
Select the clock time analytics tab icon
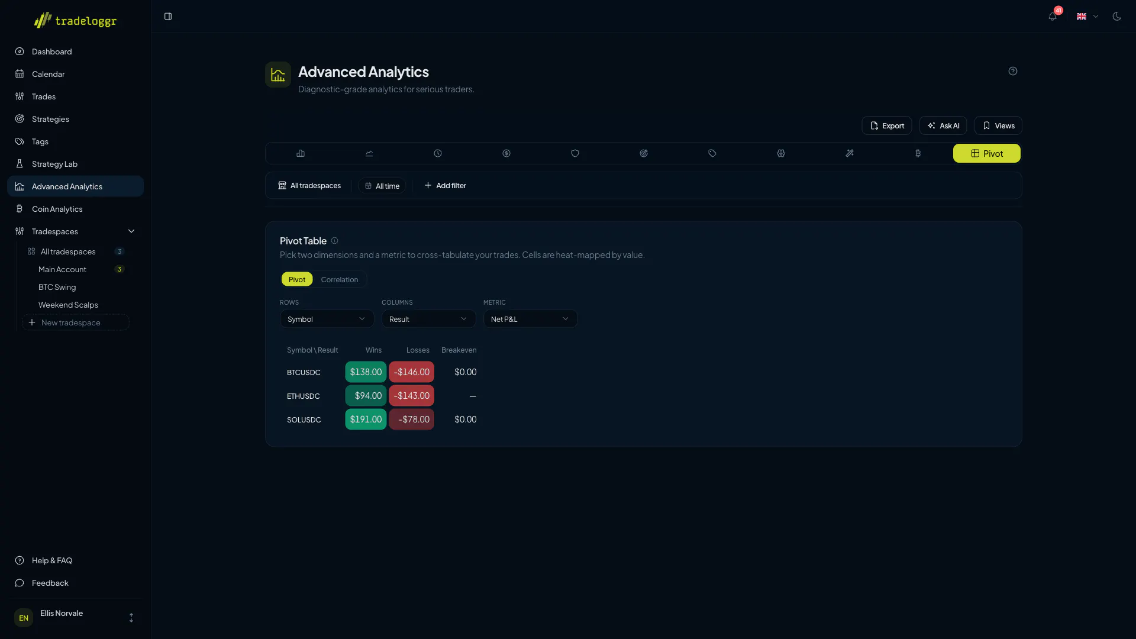point(438,153)
